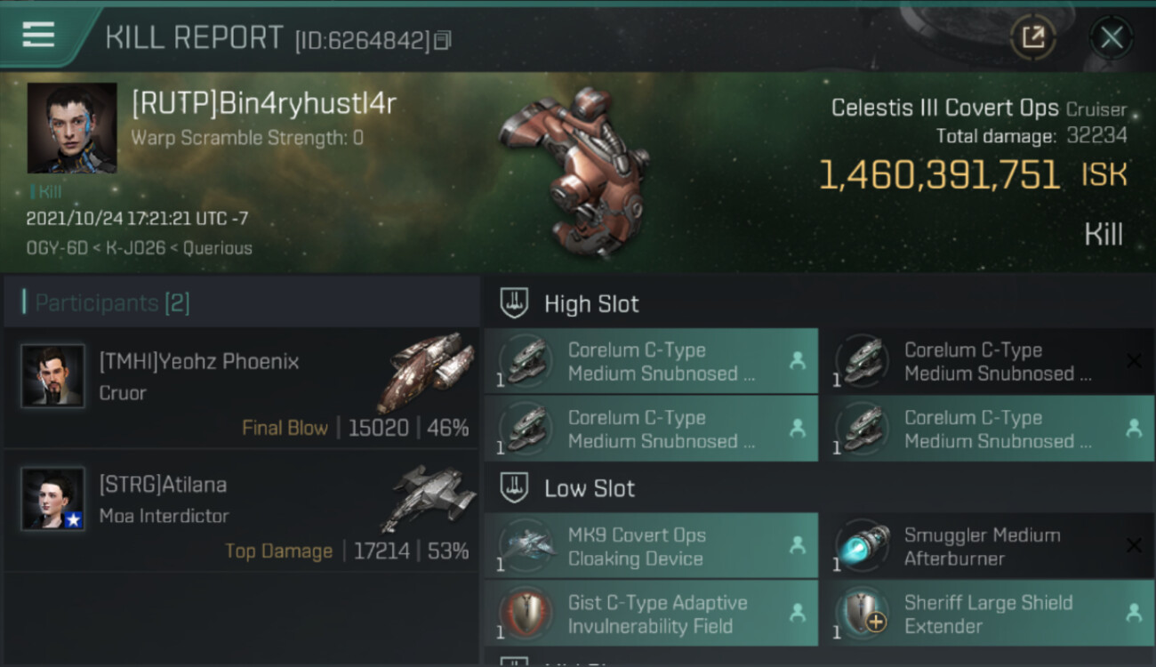The image size is (1156, 667).
Task: Open the hamburger menu in the header
Action: [38, 34]
